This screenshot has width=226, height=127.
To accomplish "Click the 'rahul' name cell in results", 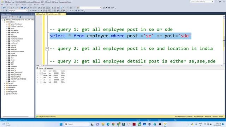I will point(45,82).
